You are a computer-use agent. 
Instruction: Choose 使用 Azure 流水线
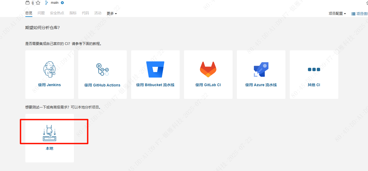(261, 85)
